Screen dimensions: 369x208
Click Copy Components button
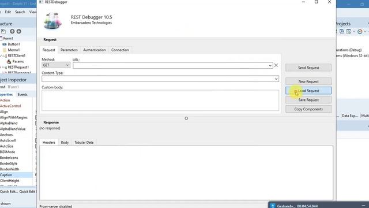(308, 109)
